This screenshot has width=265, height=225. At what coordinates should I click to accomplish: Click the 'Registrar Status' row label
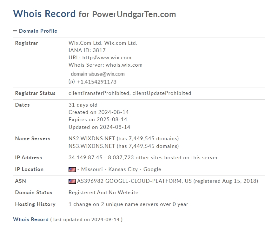tap(35, 93)
